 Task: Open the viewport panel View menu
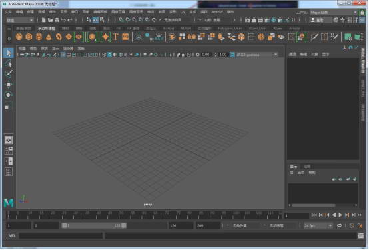tap(22, 48)
